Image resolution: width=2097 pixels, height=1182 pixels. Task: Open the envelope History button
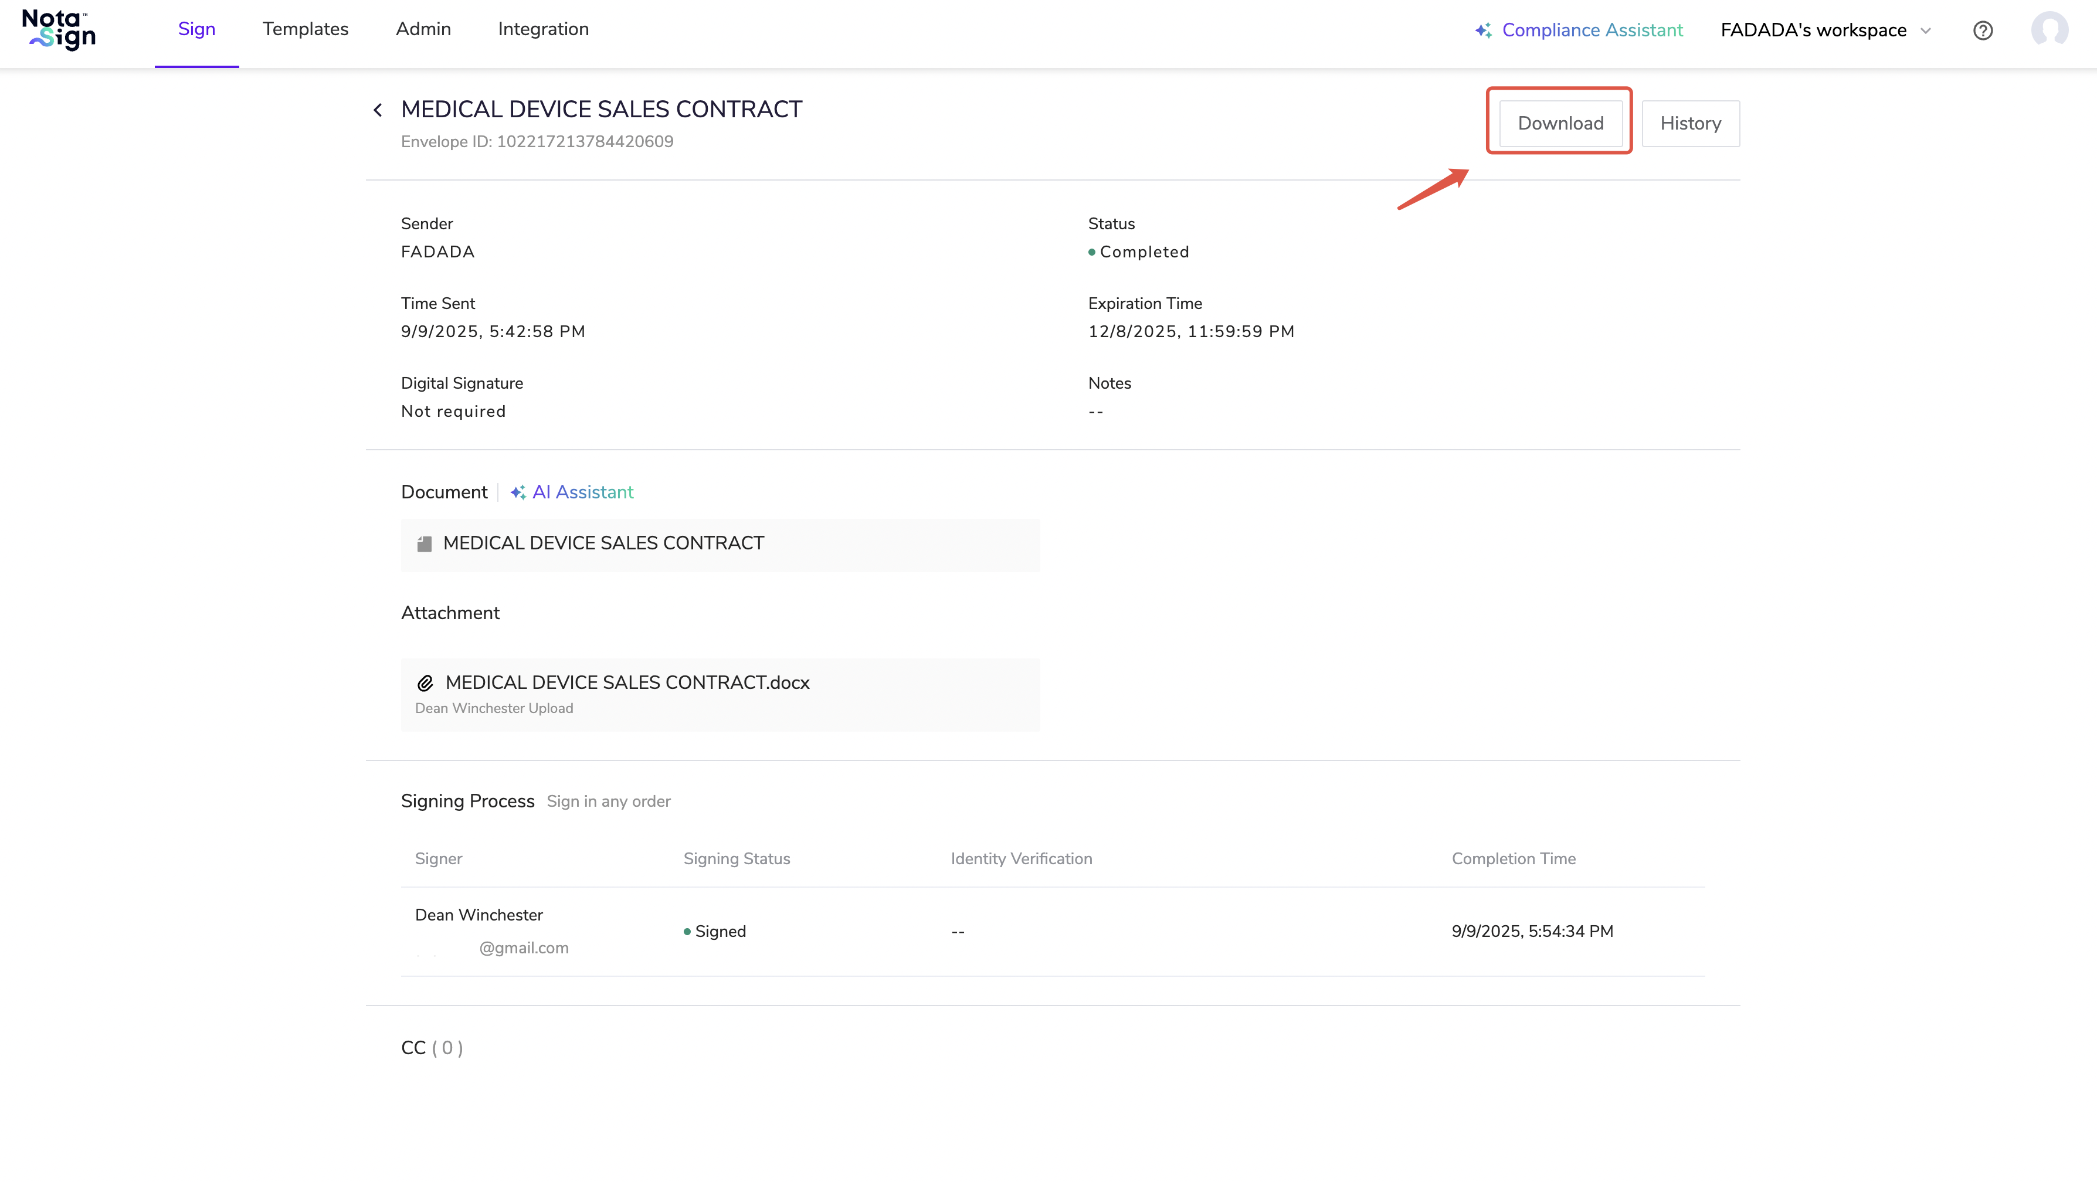1690,124
